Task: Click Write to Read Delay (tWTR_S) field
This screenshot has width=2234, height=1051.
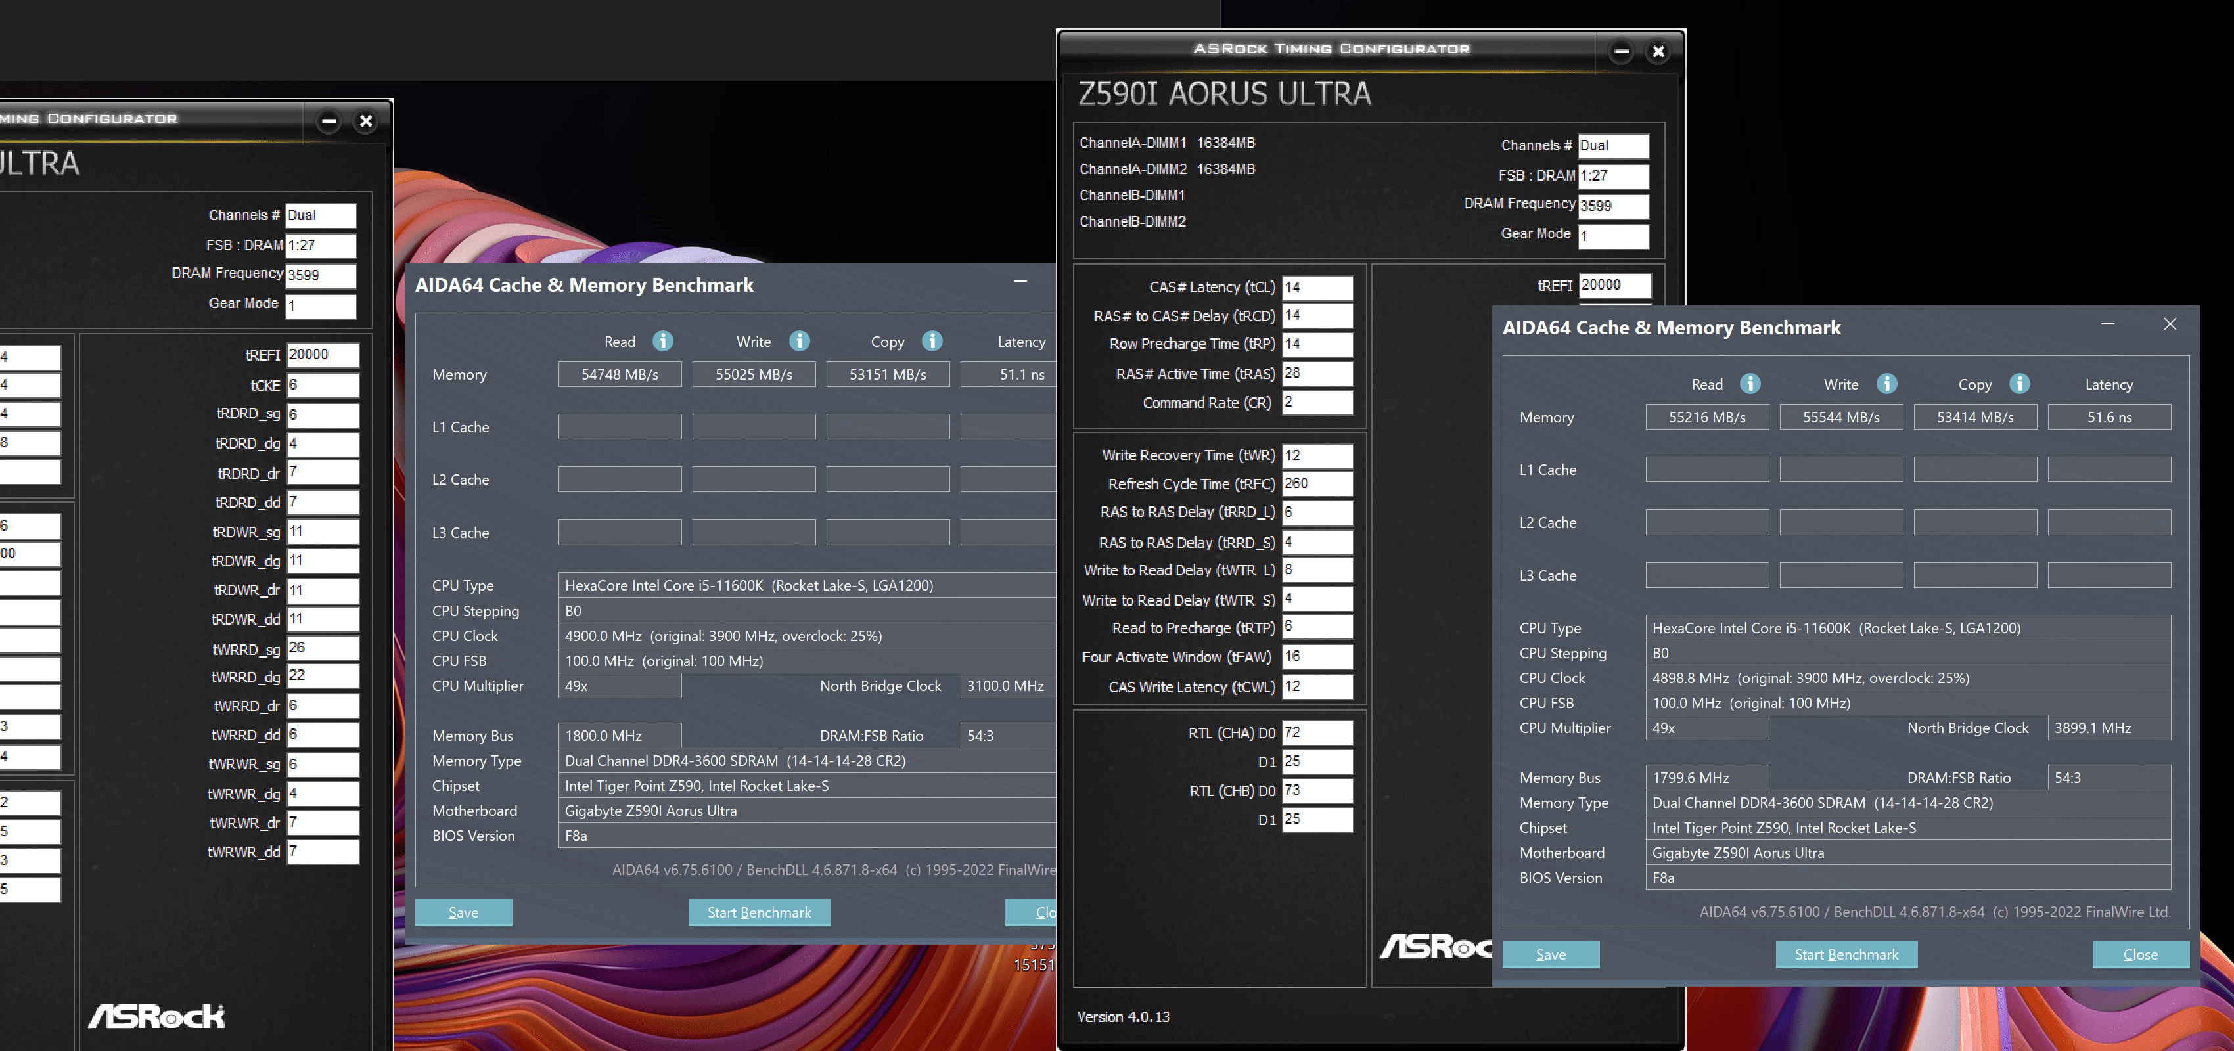Action: 1317,599
